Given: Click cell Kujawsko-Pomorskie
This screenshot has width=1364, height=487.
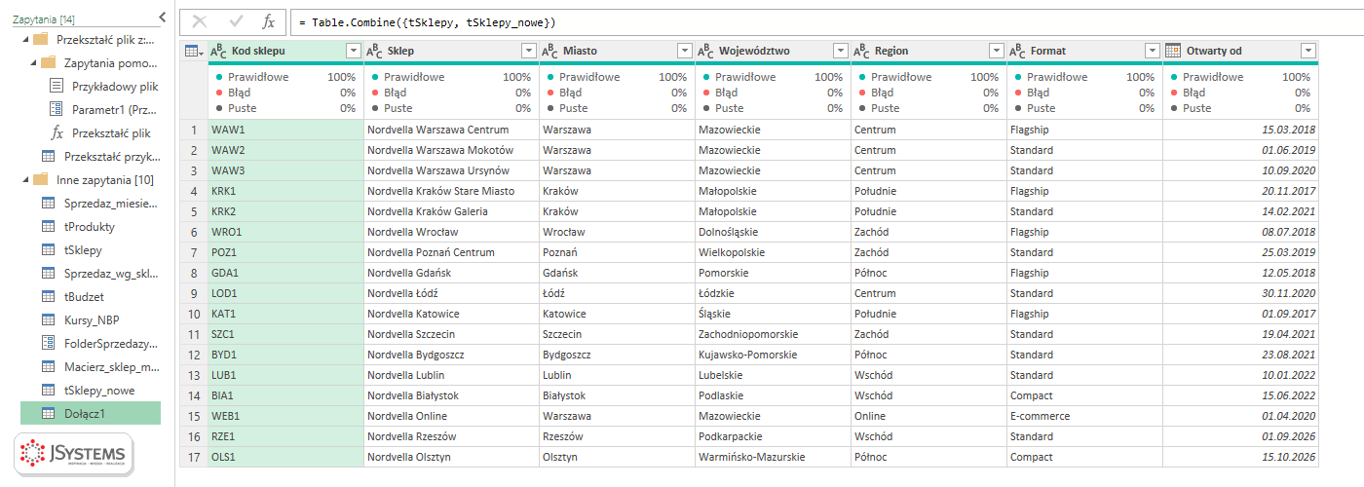Looking at the screenshot, I should click(x=773, y=355).
